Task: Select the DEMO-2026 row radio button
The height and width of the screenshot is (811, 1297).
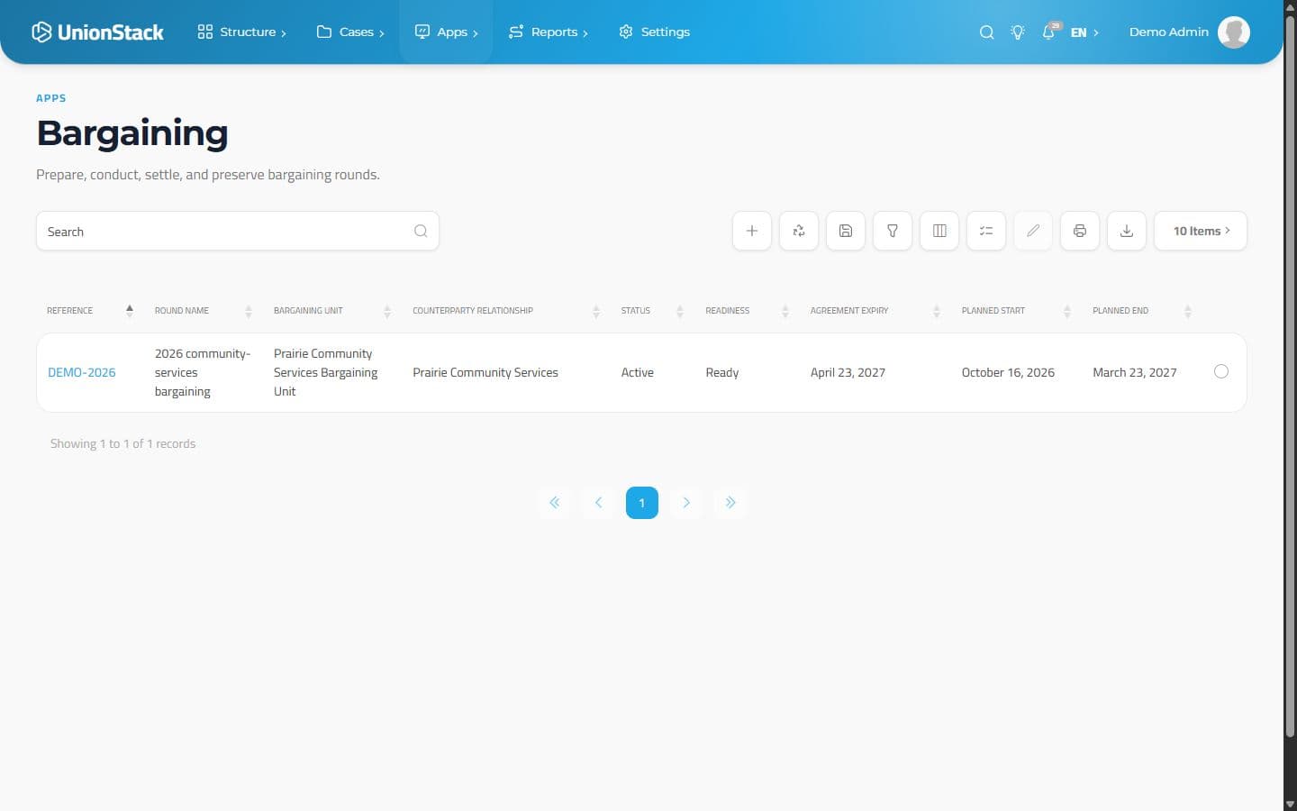Action: pyautogui.click(x=1221, y=371)
